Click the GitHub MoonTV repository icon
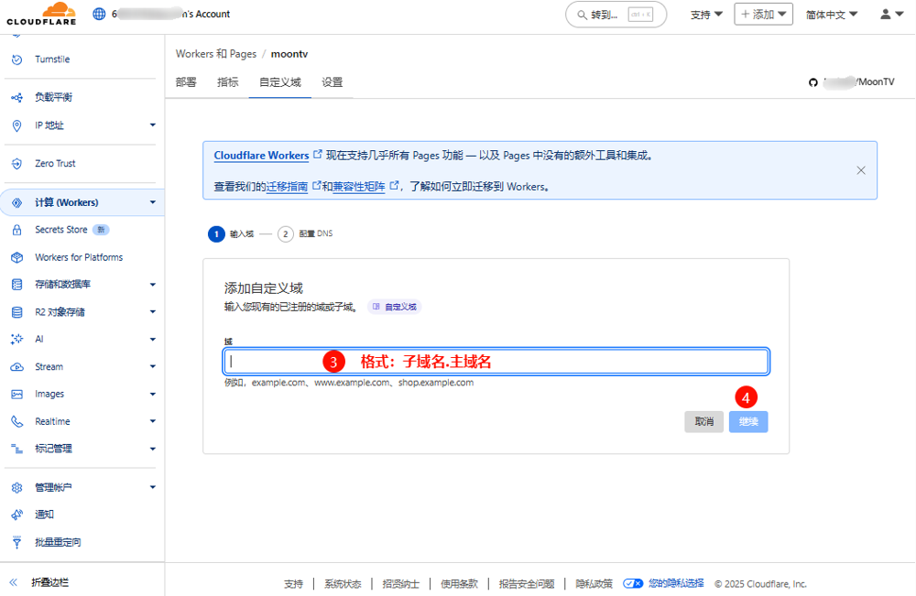The width and height of the screenshot is (916, 596). point(812,82)
